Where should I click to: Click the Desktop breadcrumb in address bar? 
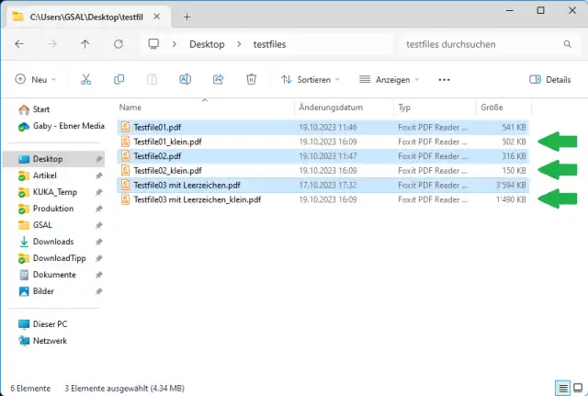pyautogui.click(x=207, y=44)
